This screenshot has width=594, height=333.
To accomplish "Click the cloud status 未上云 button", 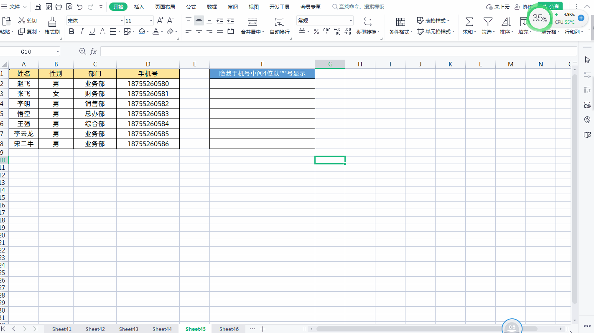I will (x=498, y=7).
